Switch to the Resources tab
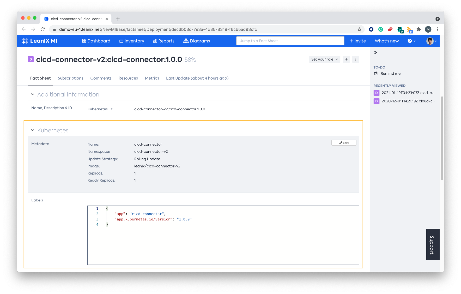 click(x=128, y=78)
